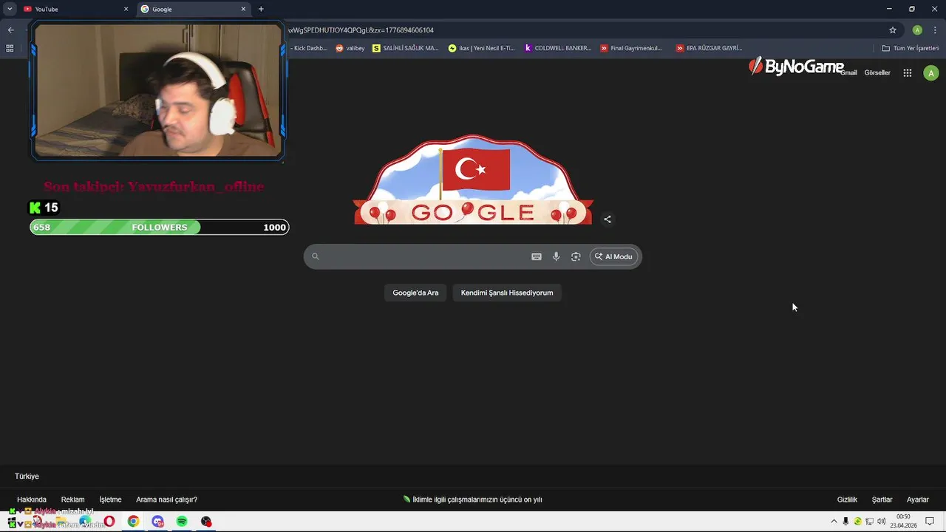Screen dimensions: 946x532
Task: Open Hakkında footer link
Action: pos(32,499)
